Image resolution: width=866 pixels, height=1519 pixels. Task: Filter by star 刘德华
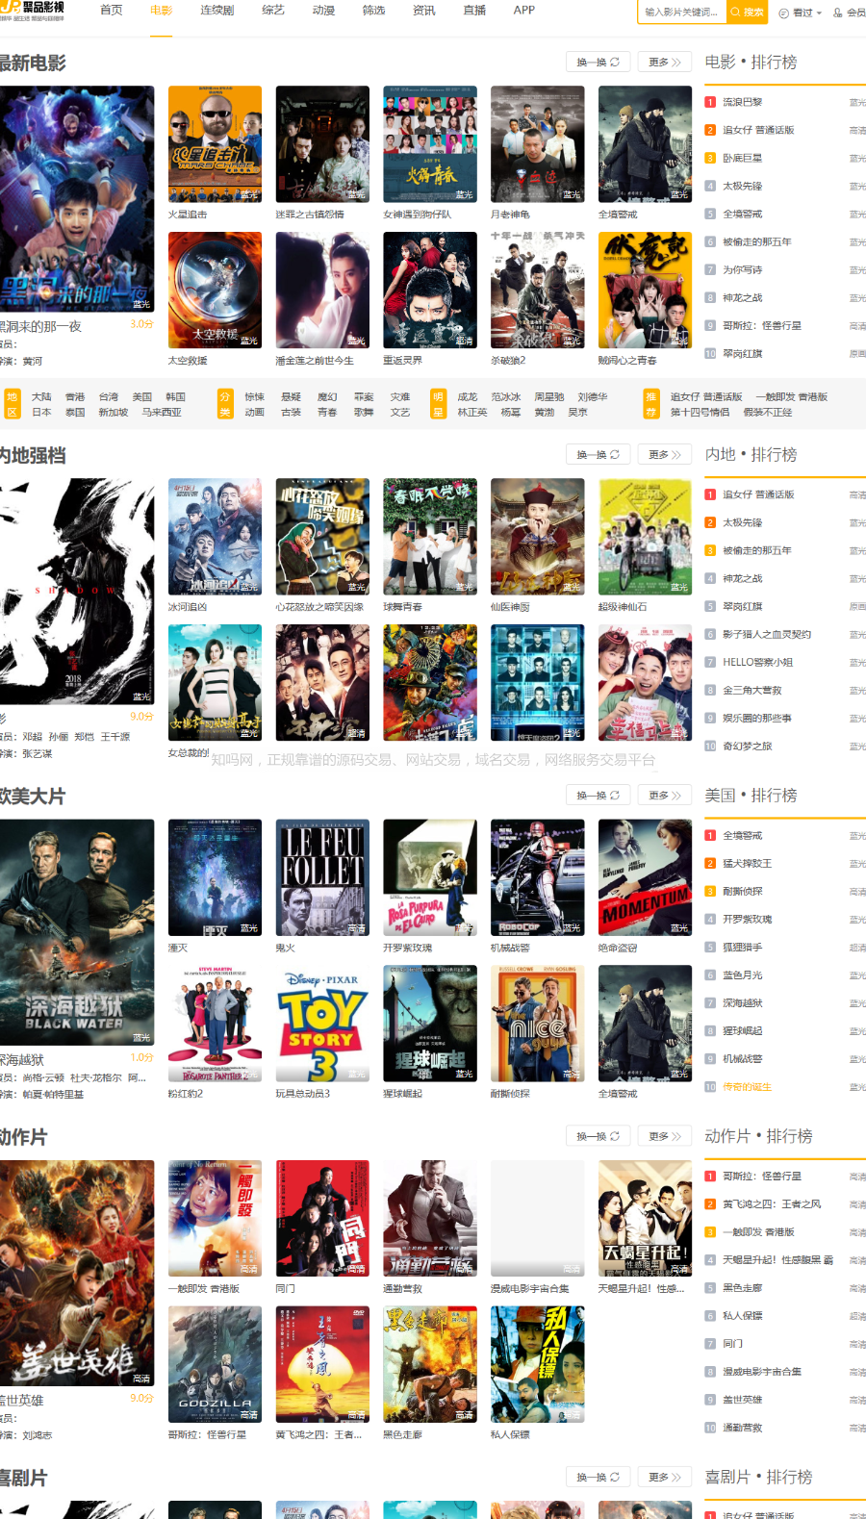(x=593, y=397)
